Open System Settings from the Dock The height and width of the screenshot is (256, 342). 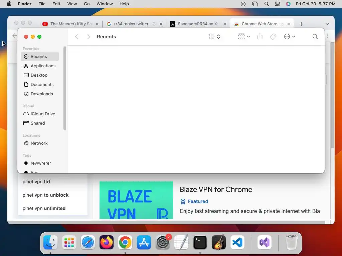(163, 242)
